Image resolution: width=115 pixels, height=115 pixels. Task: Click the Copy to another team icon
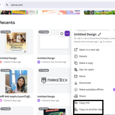[x=76, y=109]
